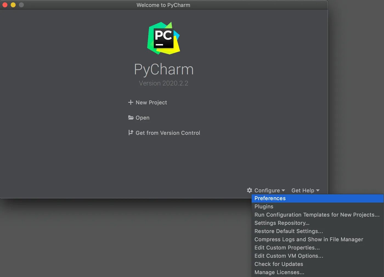This screenshot has height=277, width=384.
Task: Open Manage Licenses menu entry
Action: (x=317, y=272)
